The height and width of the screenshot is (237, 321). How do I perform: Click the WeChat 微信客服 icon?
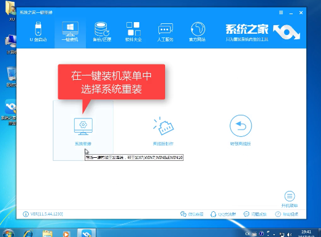[184, 214]
